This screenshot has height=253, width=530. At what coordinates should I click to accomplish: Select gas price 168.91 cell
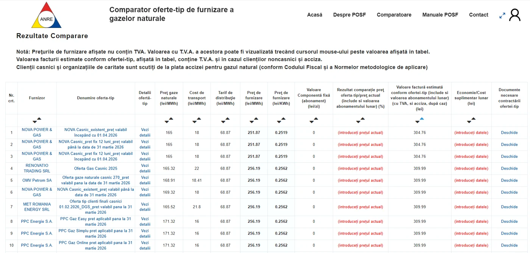(169, 180)
